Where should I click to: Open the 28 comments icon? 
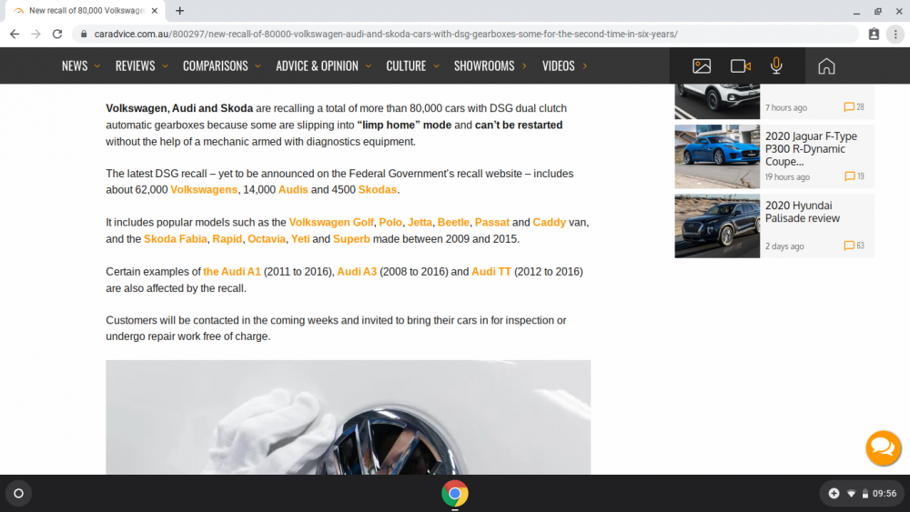854,107
